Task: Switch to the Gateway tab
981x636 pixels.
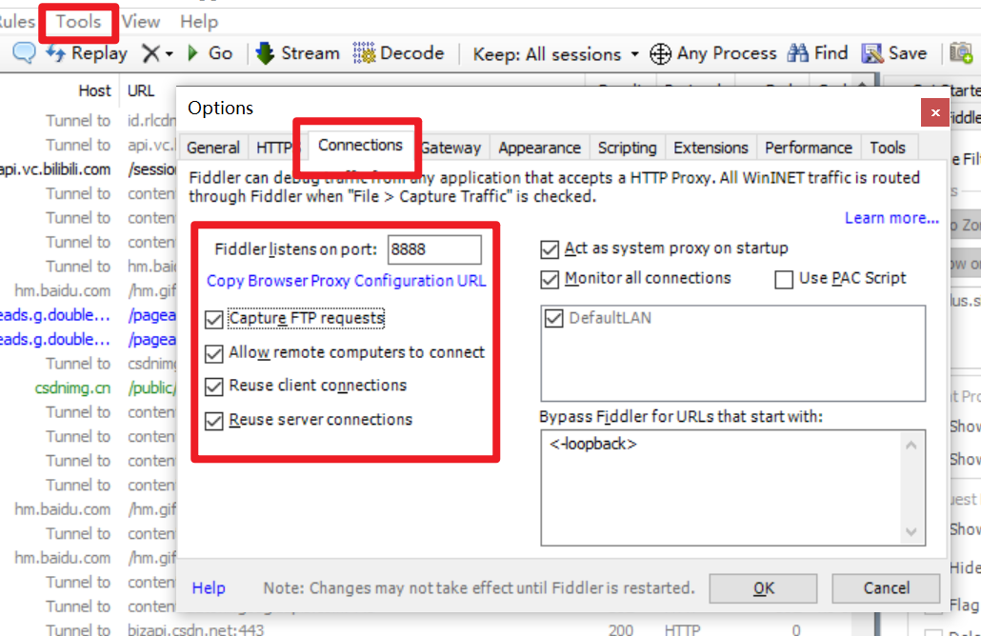Action: click(x=450, y=148)
